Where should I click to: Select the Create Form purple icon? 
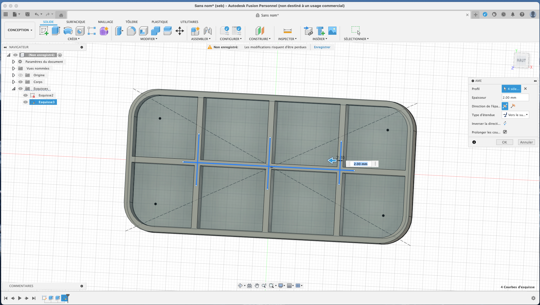tap(104, 31)
